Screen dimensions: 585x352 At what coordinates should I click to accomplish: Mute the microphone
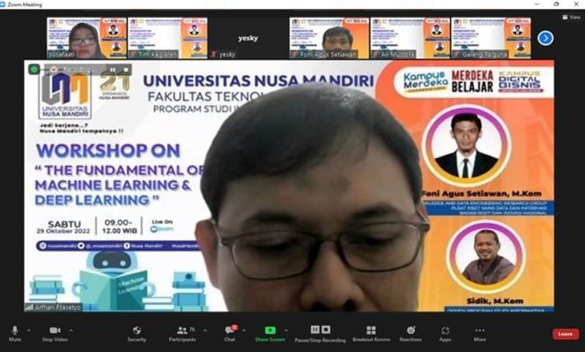coord(15,333)
